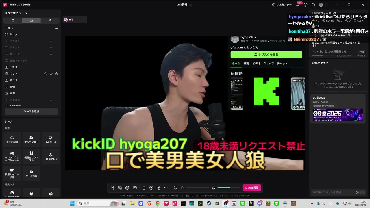Screen dimensions: 370x208
Task: Click the replay clip capture icon
Action: click(x=158, y=188)
